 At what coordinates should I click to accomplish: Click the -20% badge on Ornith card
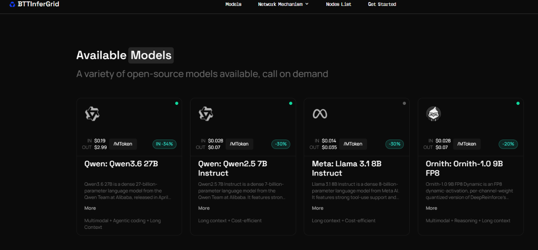(x=508, y=144)
